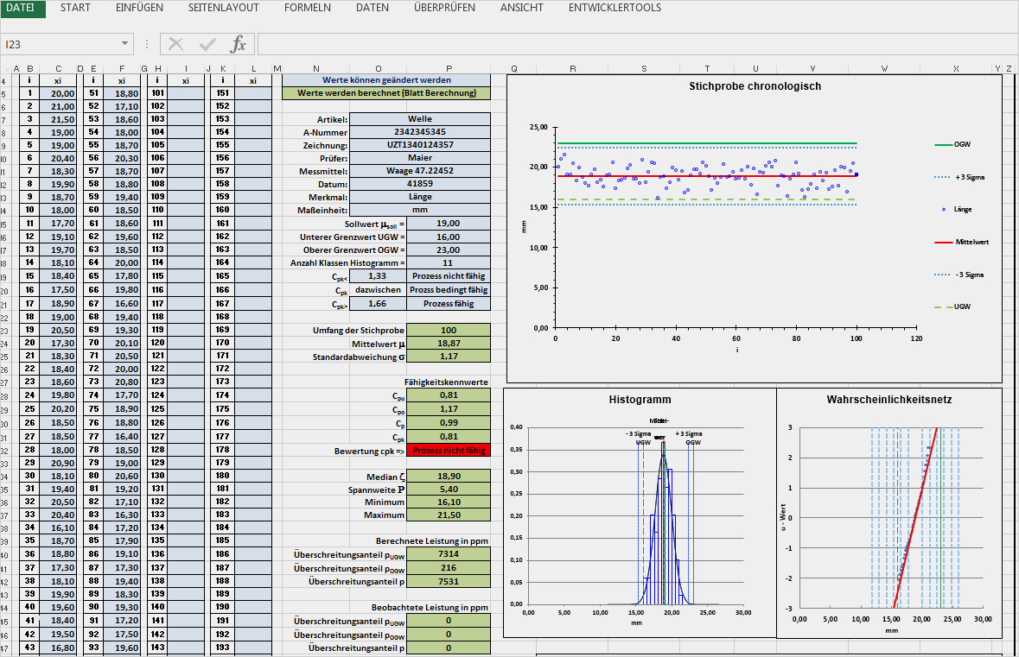Image resolution: width=1019 pixels, height=657 pixels.
Task: Open the Name Box dropdown arrow
Action: (x=125, y=44)
